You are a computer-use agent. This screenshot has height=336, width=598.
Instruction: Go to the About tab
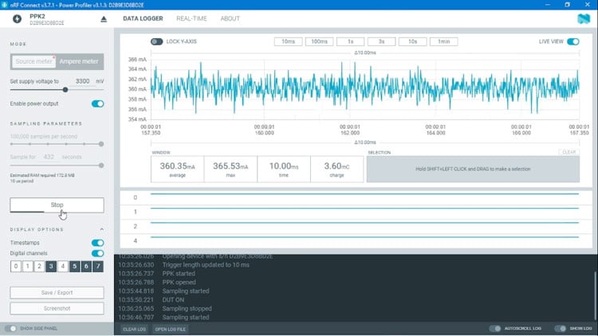pyautogui.click(x=230, y=18)
